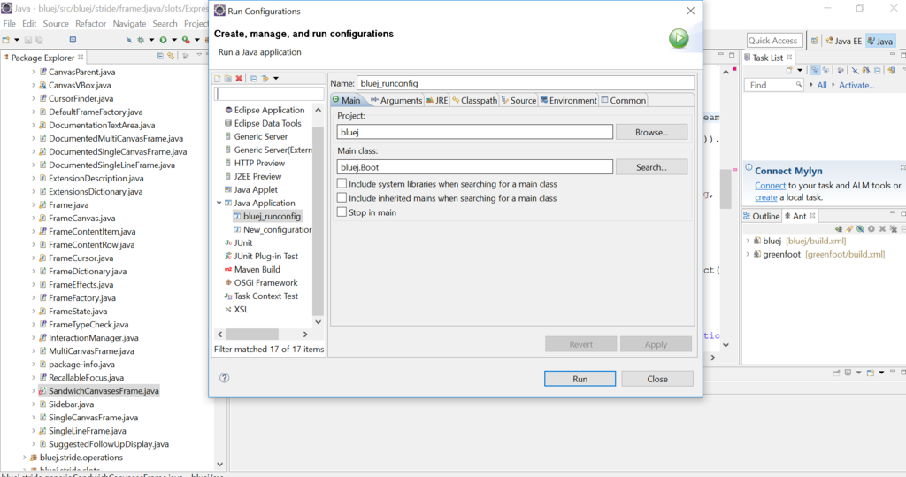Expand bluej build.xml in Ant view
The width and height of the screenshot is (906, 477).
[x=748, y=241]
